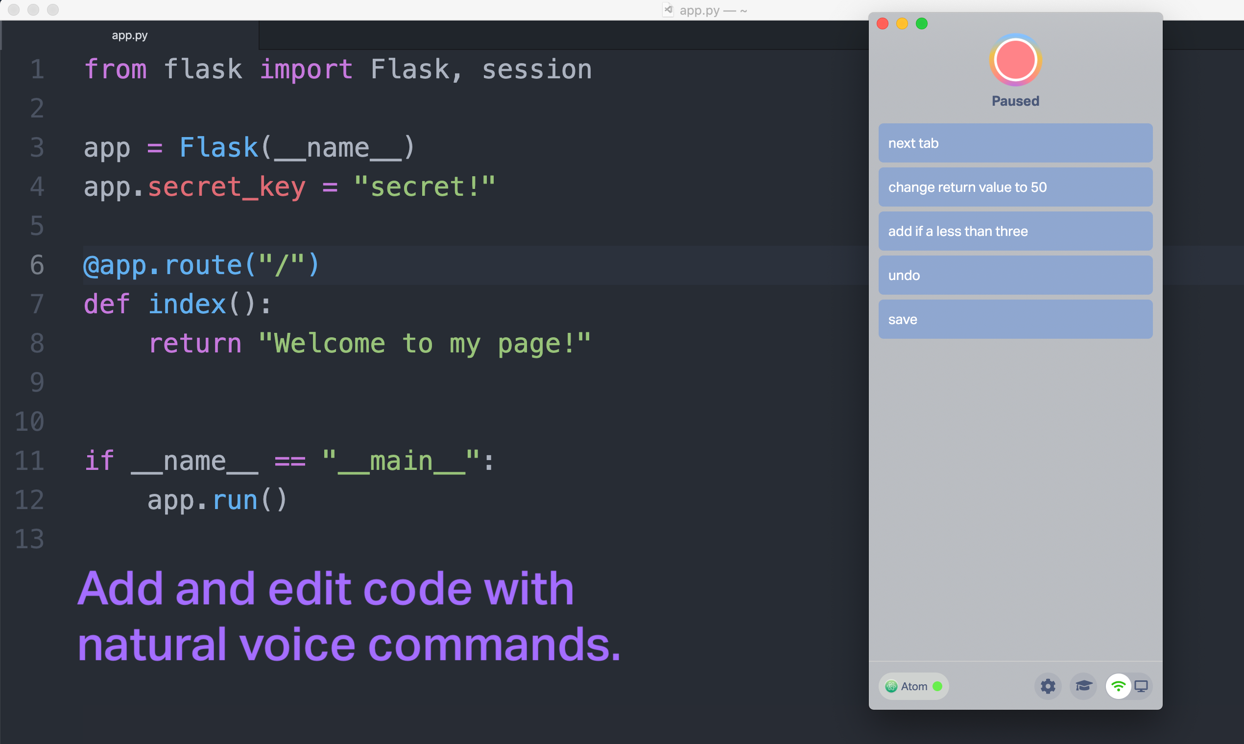The image size is (1244, 744).
Task: Select the 'next tab' voice command
Action: 1015,143
